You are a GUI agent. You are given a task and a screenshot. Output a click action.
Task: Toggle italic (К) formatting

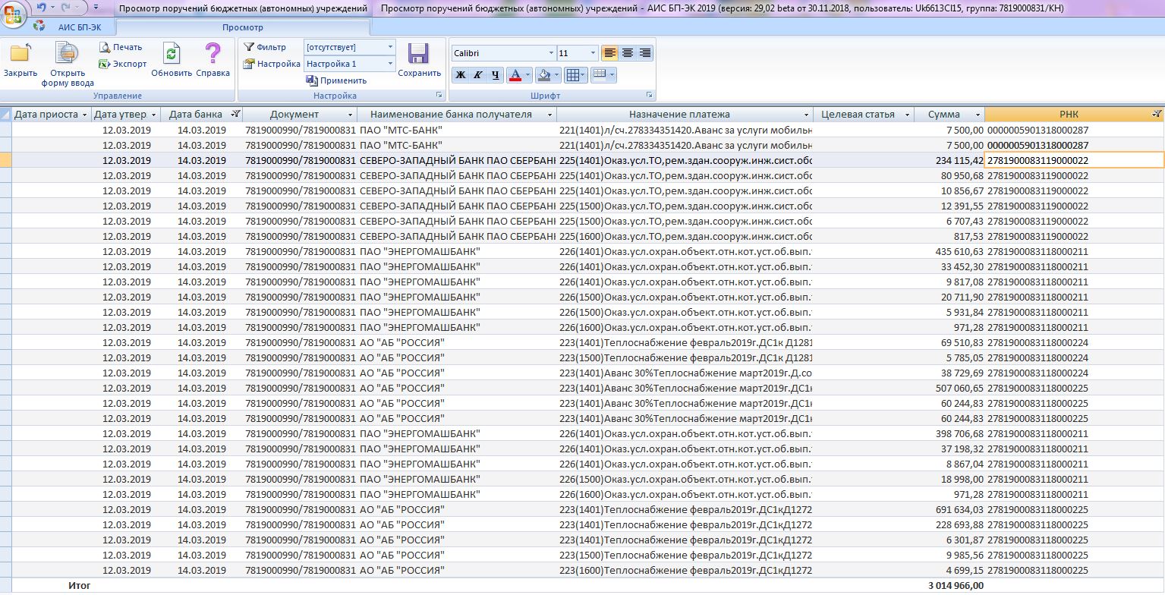(477, 75)
